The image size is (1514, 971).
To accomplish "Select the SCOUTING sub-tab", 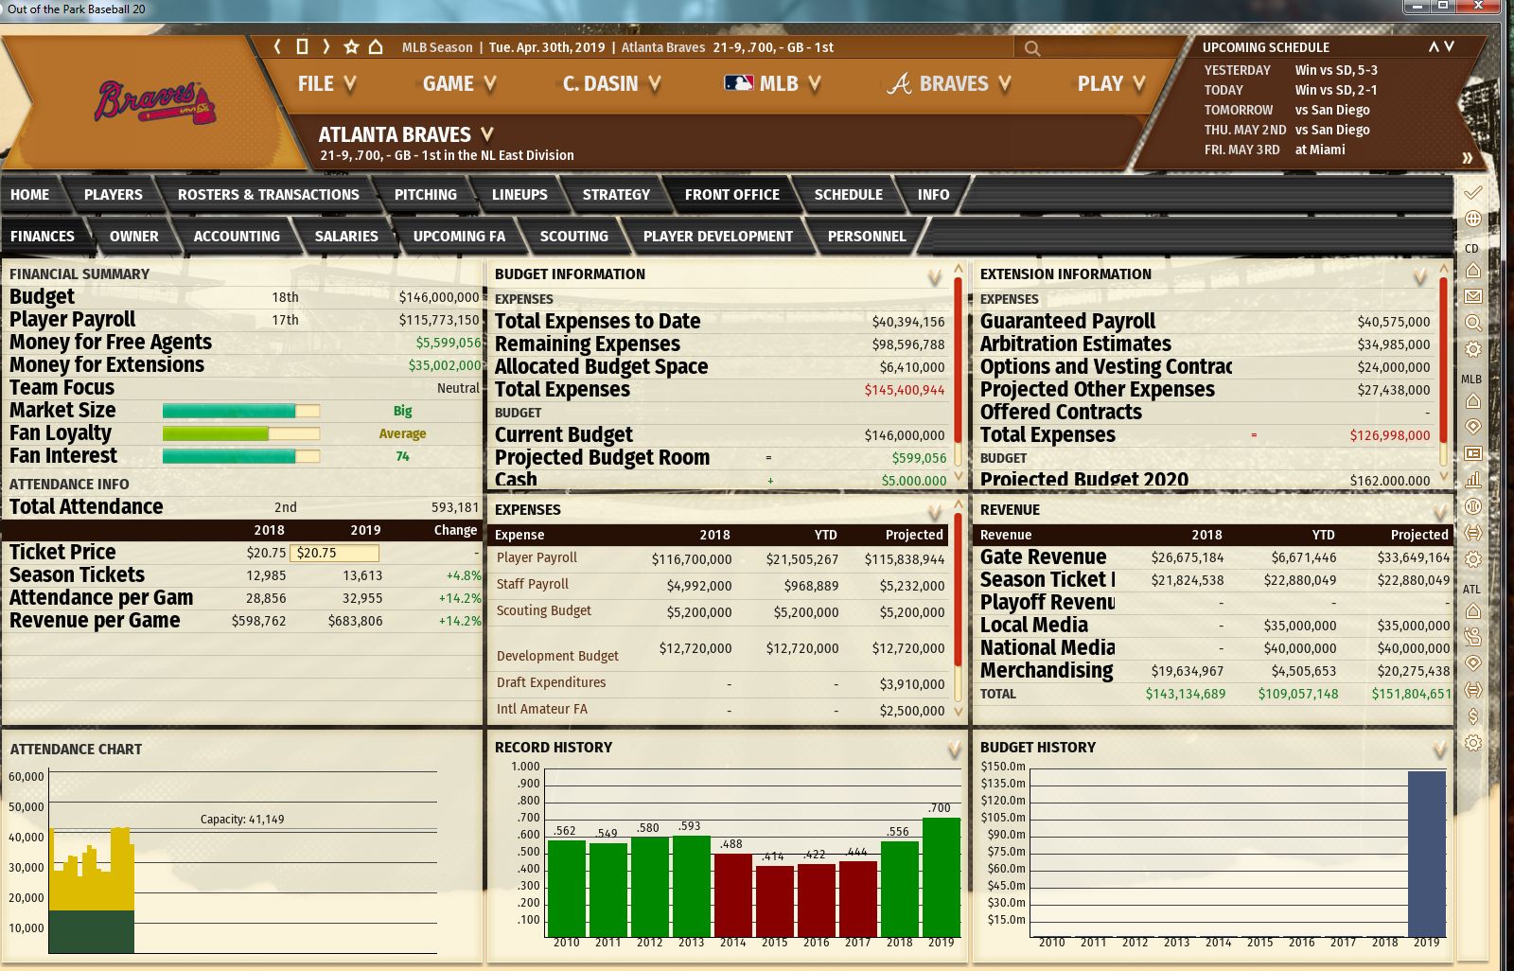I will pos(573,237).
